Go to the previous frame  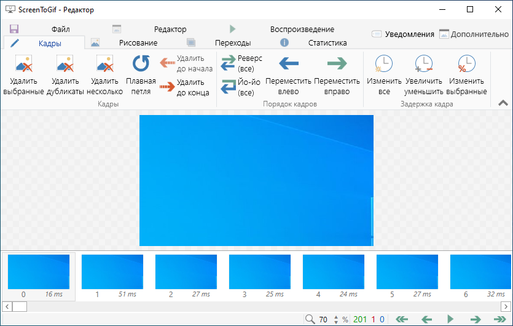pos(426,319)
